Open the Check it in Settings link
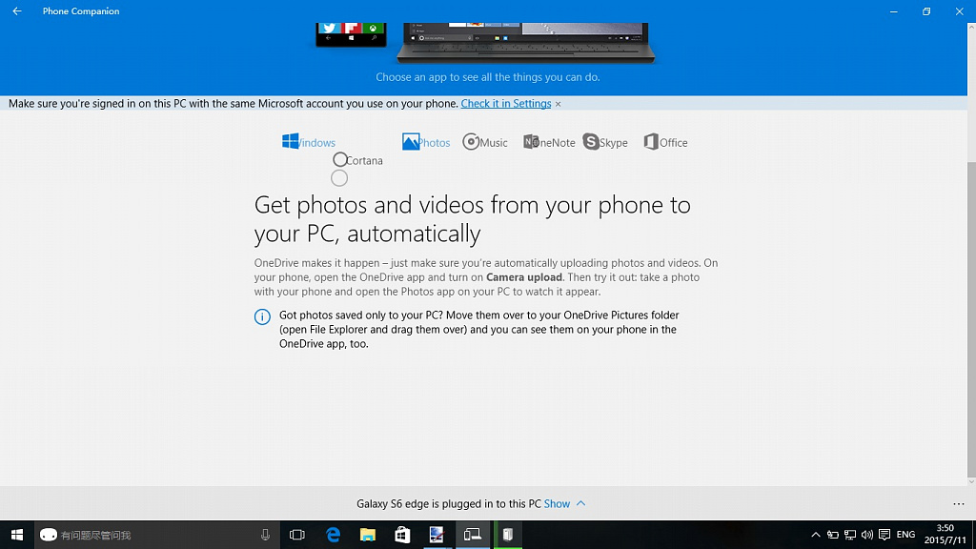The image size is (976, 549). coord(505,103)
